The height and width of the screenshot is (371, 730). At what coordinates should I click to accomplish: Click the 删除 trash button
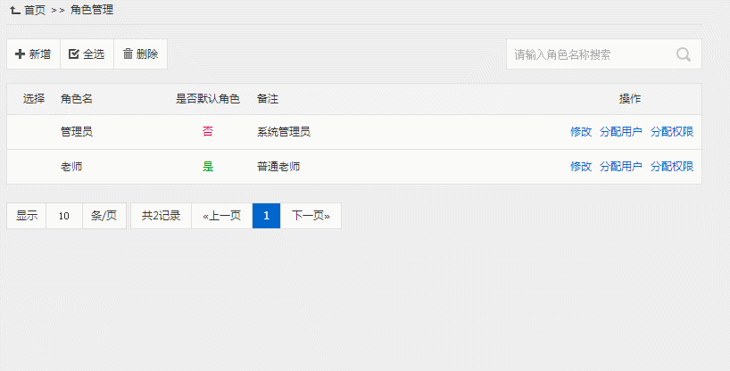pos(140,54)
